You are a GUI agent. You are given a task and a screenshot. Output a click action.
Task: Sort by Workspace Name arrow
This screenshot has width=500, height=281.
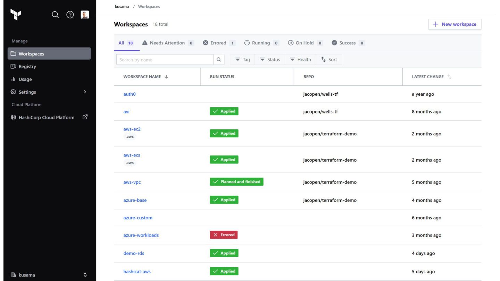(x=166, y=77)
